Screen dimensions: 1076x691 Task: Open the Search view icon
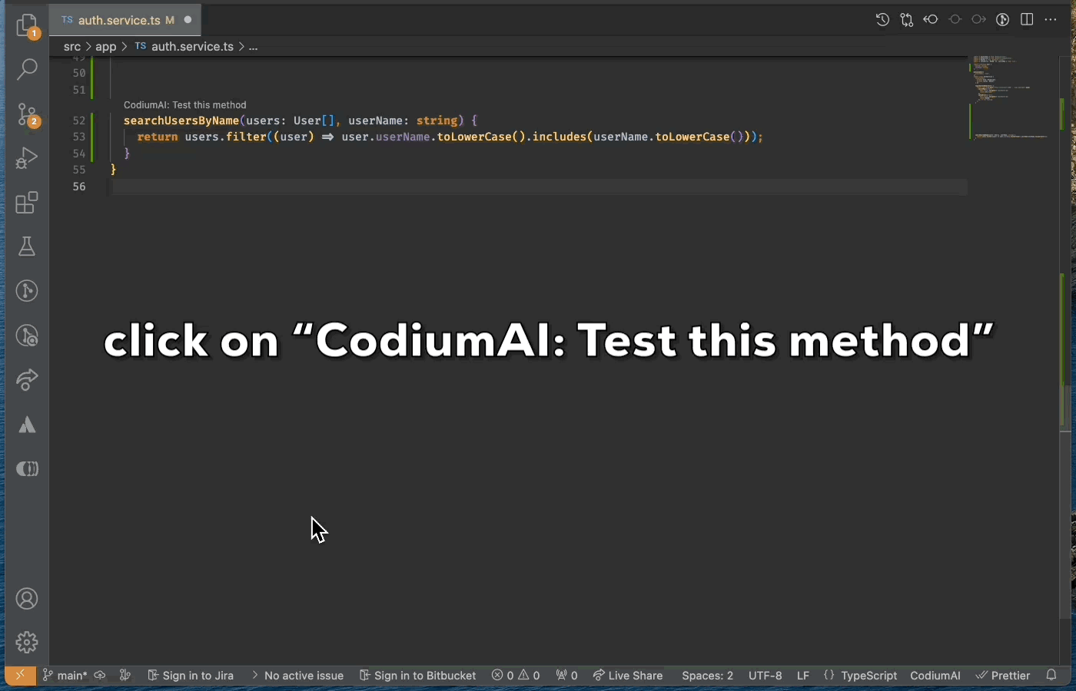pyautogui.click(x=27, y=70)
